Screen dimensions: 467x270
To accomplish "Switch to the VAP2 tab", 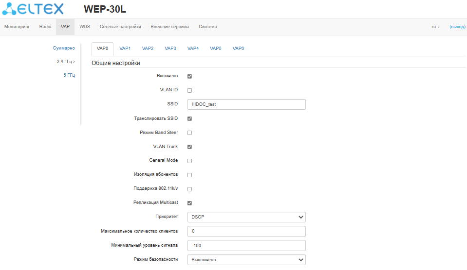I will pos(148,49).
